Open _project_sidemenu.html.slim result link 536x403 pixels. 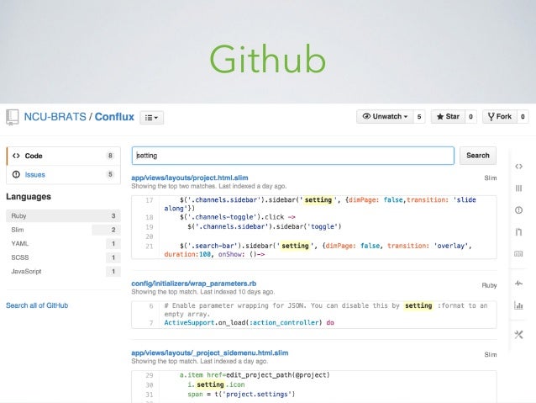pyautogui.click(x=210, y=353)
